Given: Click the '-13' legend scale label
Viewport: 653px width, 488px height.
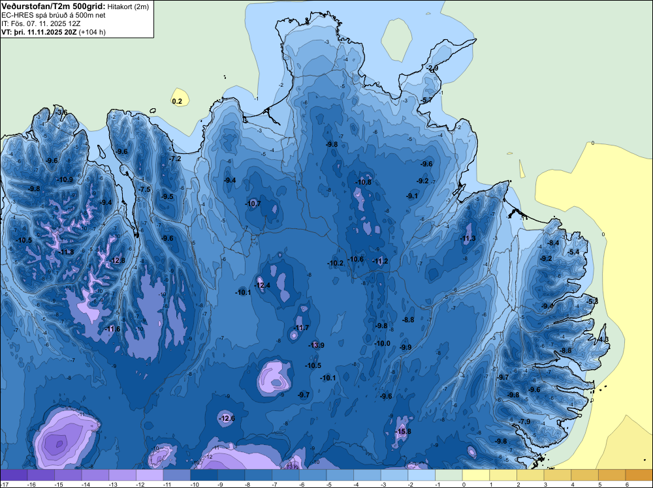Looking at the screenshot, I should click(x=112, y=484).
